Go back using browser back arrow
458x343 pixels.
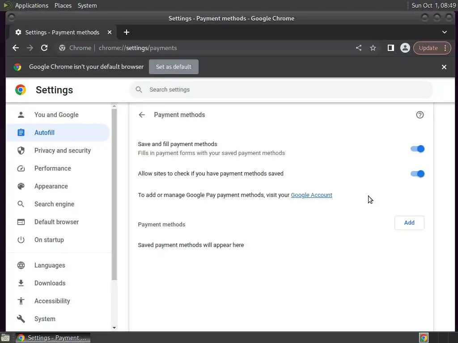[16, 48]
